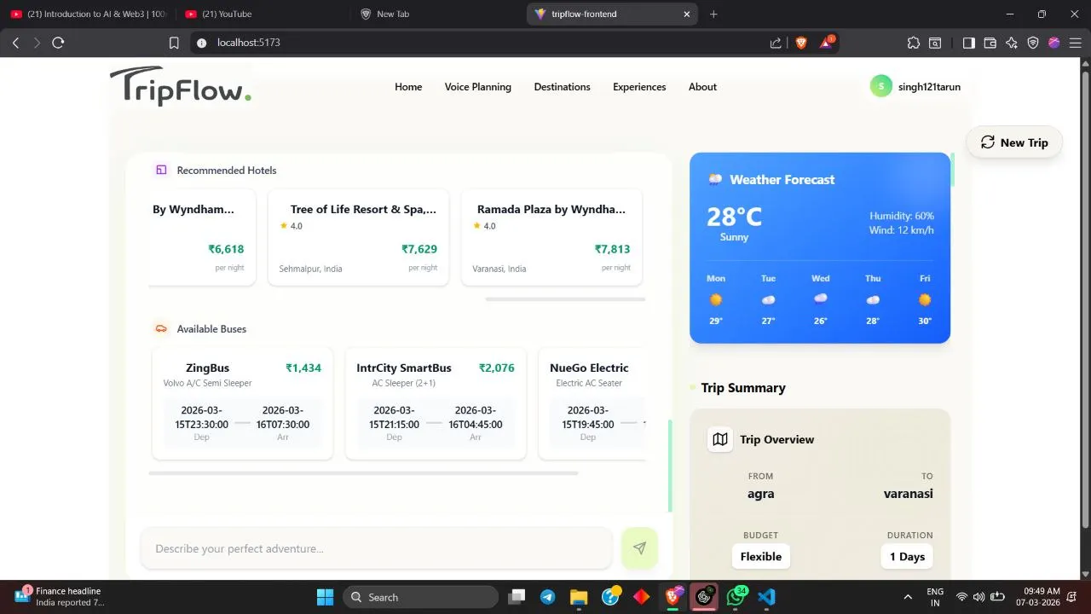Select IntrCity SmartBus option

436,403
